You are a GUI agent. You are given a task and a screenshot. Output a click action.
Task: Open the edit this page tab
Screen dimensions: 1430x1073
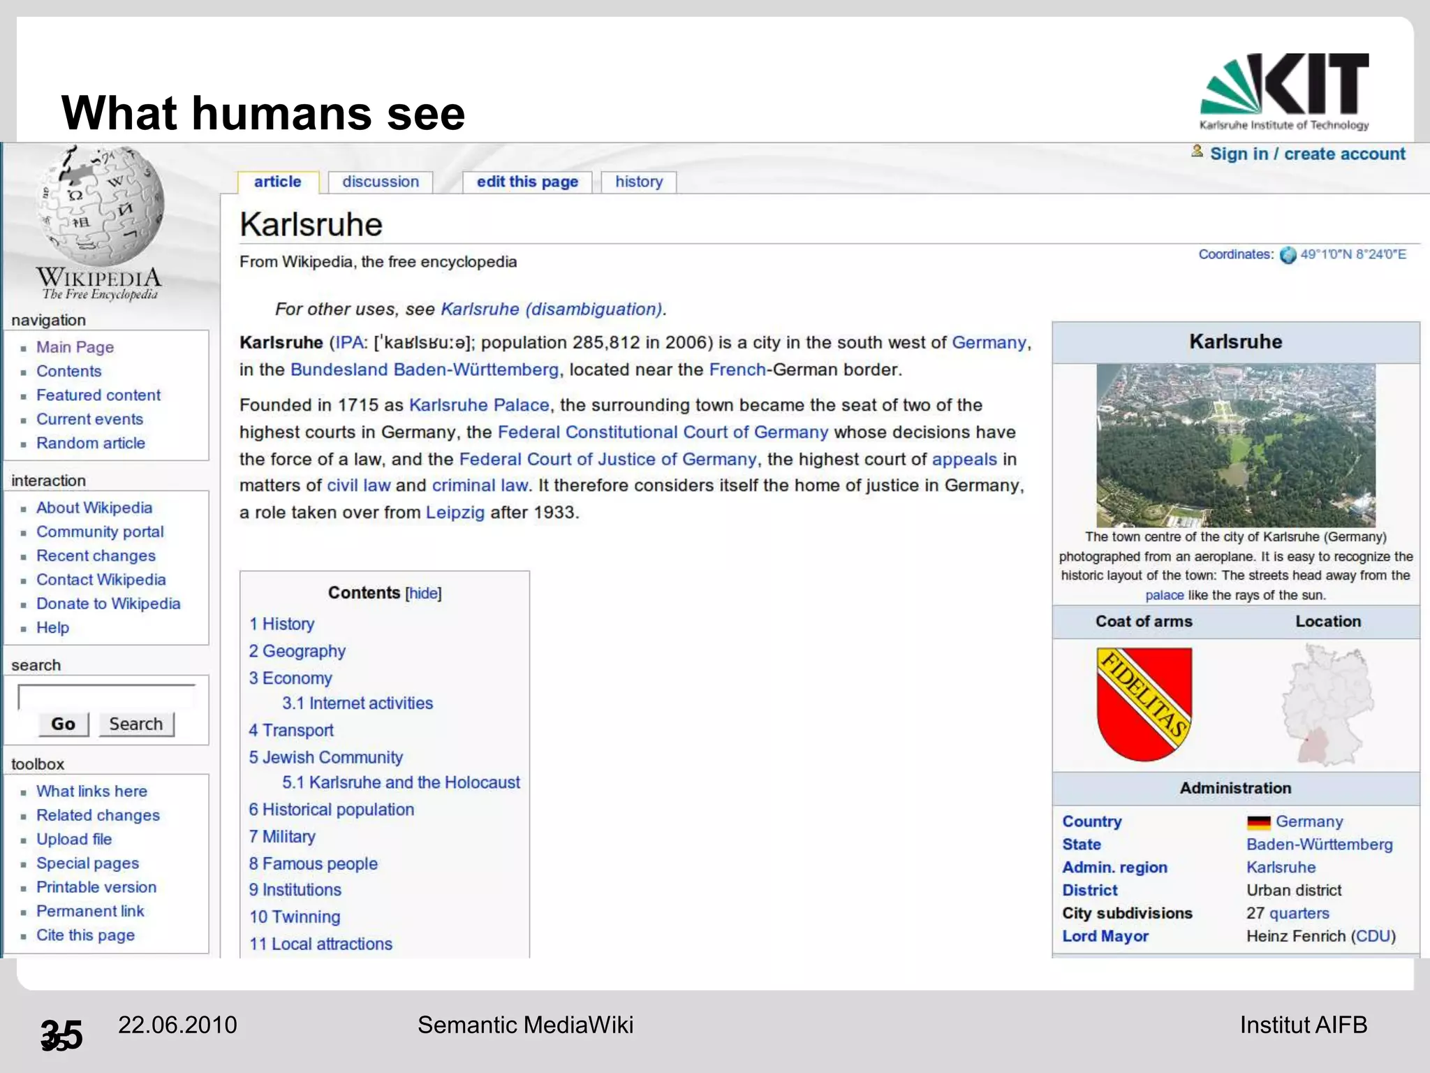(x=527, y=182)
